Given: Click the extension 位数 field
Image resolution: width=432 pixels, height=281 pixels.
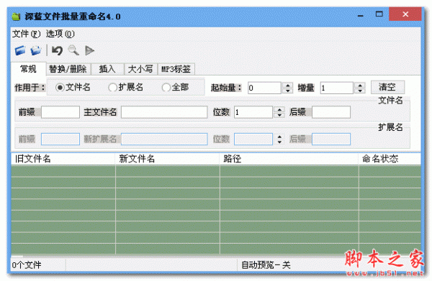Looking at the screenshot, I should (x=253, y=139).
